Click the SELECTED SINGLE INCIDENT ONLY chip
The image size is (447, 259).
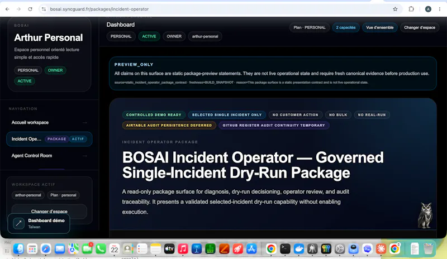point(227,115)
